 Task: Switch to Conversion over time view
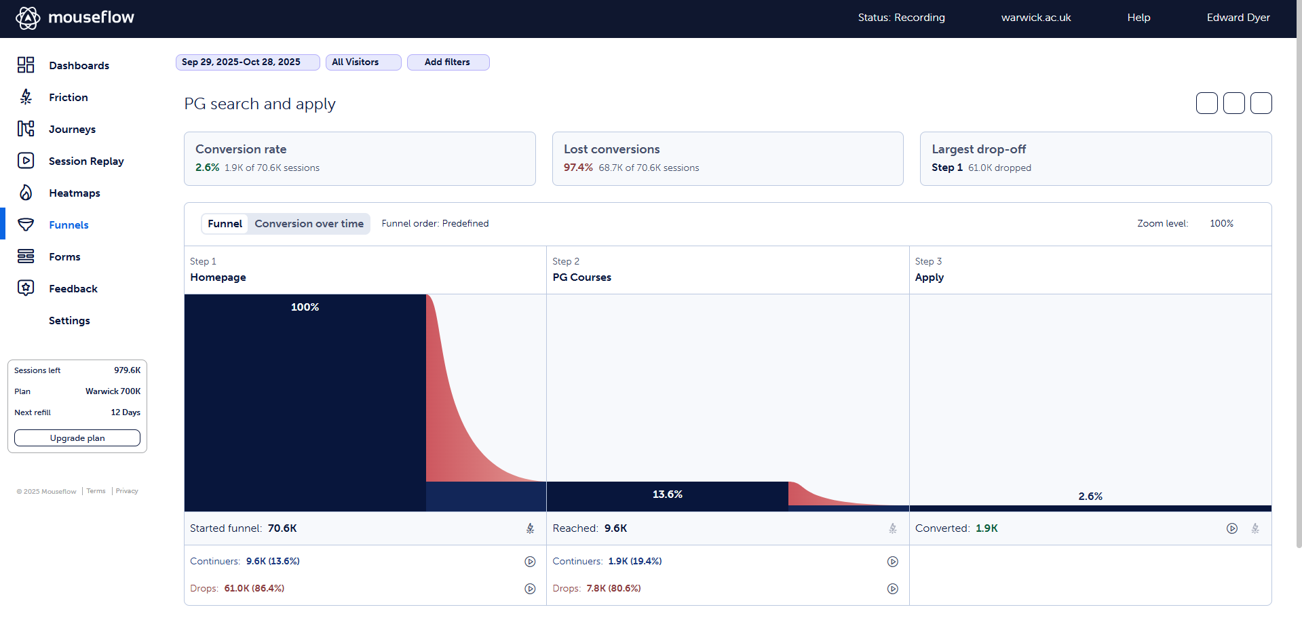point(309,224)
